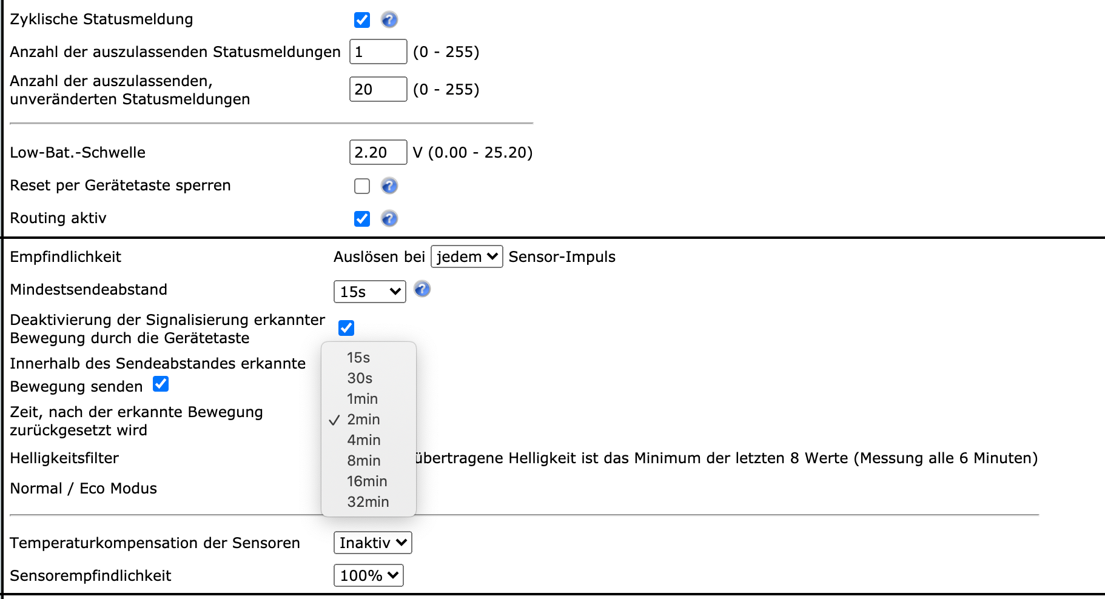
Task: Click the auszulassenden Statusmeldungen field with 1
Action: 378,52
